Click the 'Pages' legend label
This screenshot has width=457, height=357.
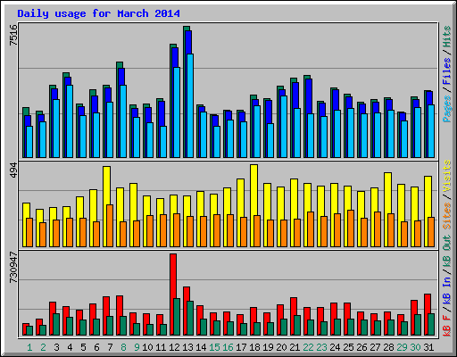447,109
